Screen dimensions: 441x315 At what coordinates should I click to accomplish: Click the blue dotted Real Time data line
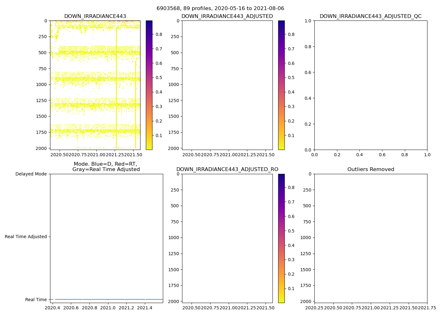point(107,299)
